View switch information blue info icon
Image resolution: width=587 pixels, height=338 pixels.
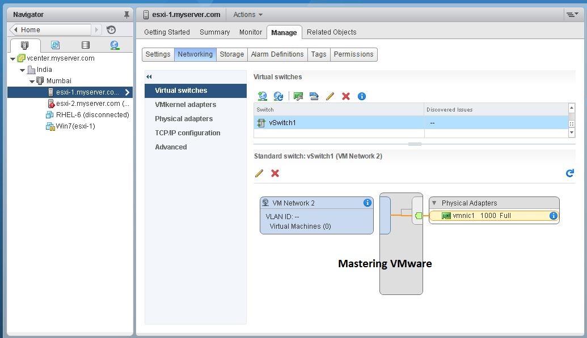click(x=362, y=96)
